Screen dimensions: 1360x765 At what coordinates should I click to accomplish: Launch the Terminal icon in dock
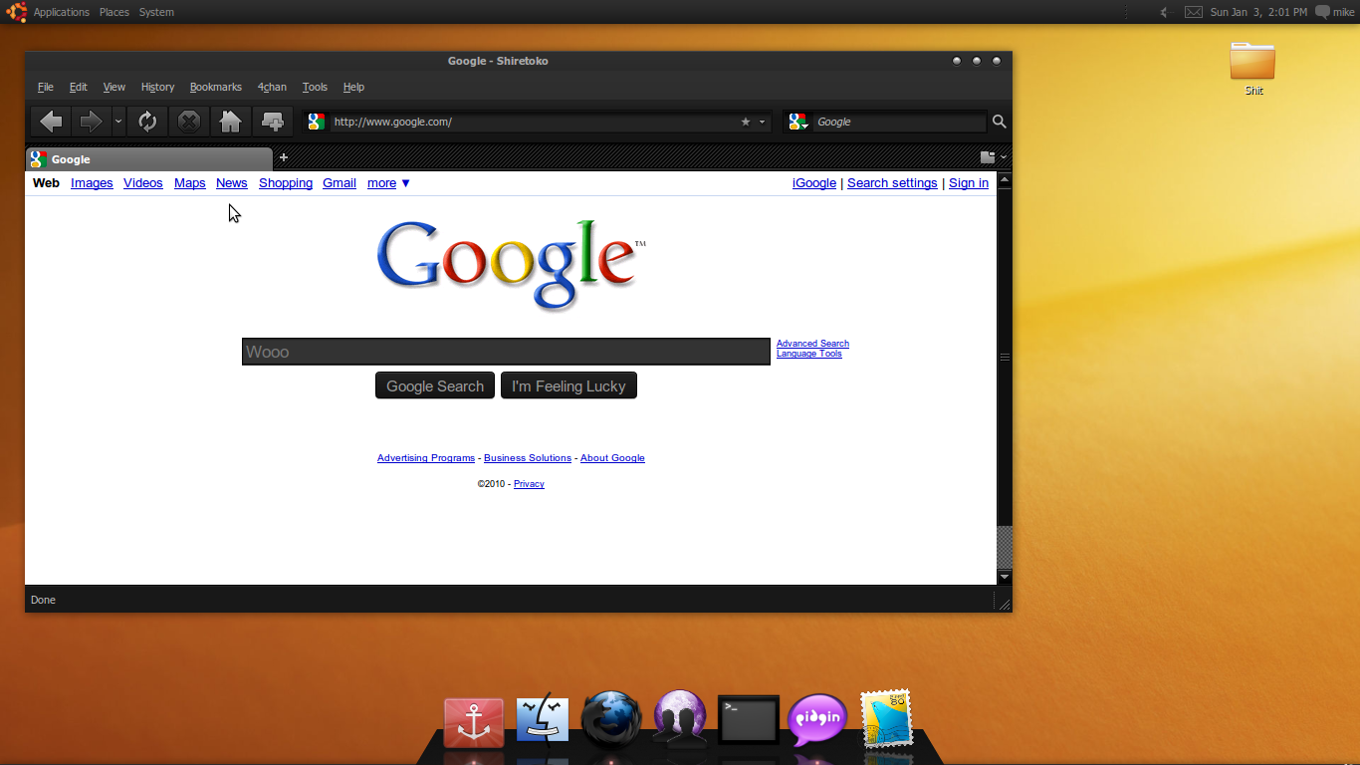(x=749, y=719)
